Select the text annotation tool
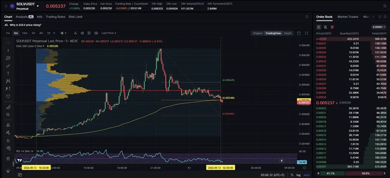The height and width of the screenshot is (178, 390). click(x=8, y=73)
